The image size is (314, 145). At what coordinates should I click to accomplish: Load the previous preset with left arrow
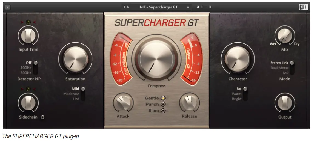(124, 7)
